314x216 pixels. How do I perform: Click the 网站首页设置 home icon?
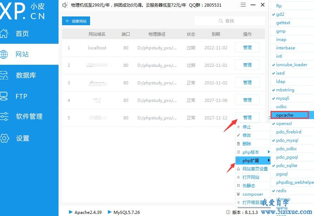click(x=238, y=169)
